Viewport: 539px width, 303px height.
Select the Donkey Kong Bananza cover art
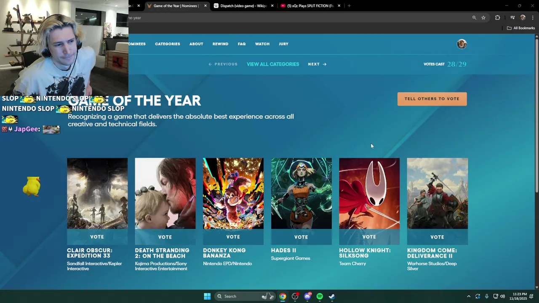tap(233, 194)
